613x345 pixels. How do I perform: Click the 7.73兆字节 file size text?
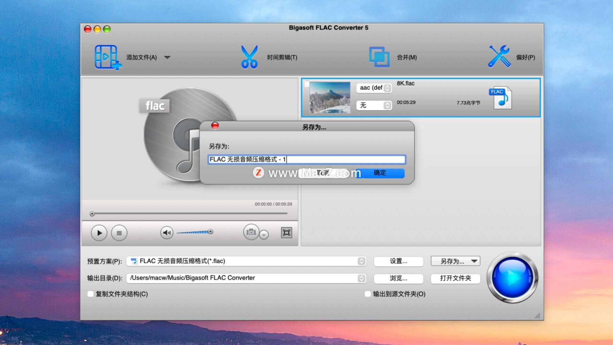point(468,103)
